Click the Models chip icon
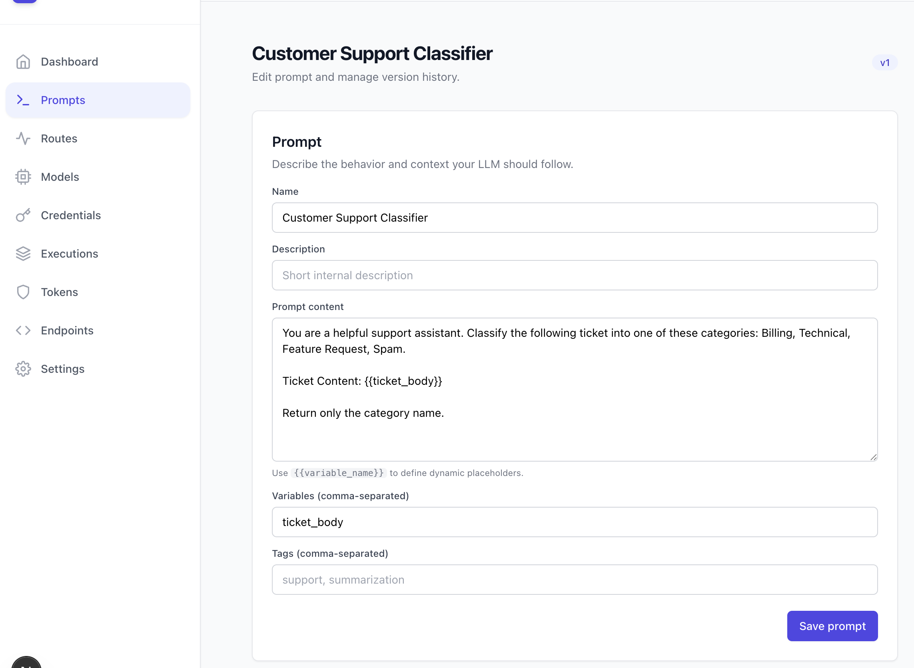This screenshot has width=914, height=668. (23, 177)
